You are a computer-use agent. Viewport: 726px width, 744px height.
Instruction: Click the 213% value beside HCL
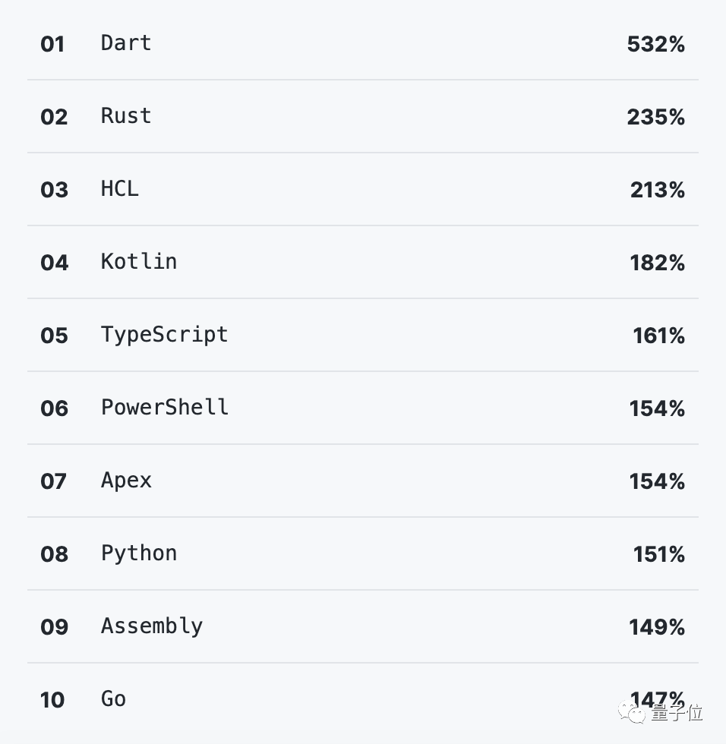pyautogui.click(x=657, y=190)
